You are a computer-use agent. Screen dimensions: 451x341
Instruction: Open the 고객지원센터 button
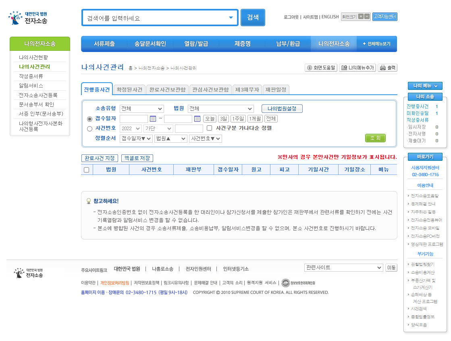(385, 17)
